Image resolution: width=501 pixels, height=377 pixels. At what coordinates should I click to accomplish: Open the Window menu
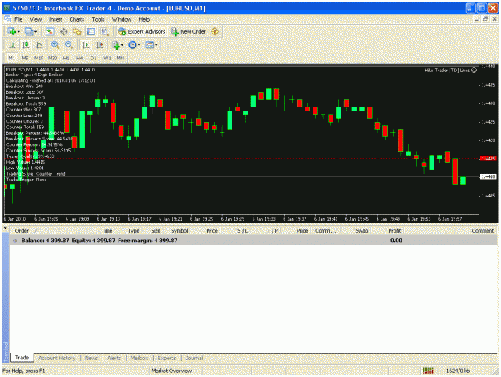[122, 19]
